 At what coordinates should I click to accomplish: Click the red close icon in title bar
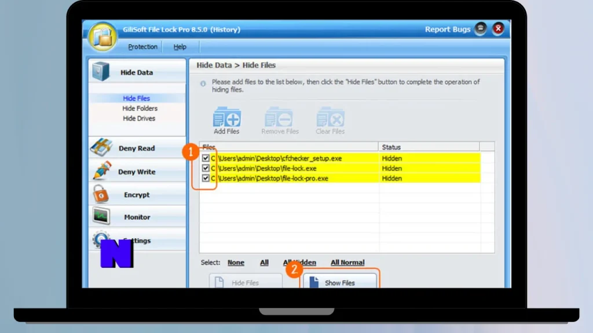coord(498,29)
